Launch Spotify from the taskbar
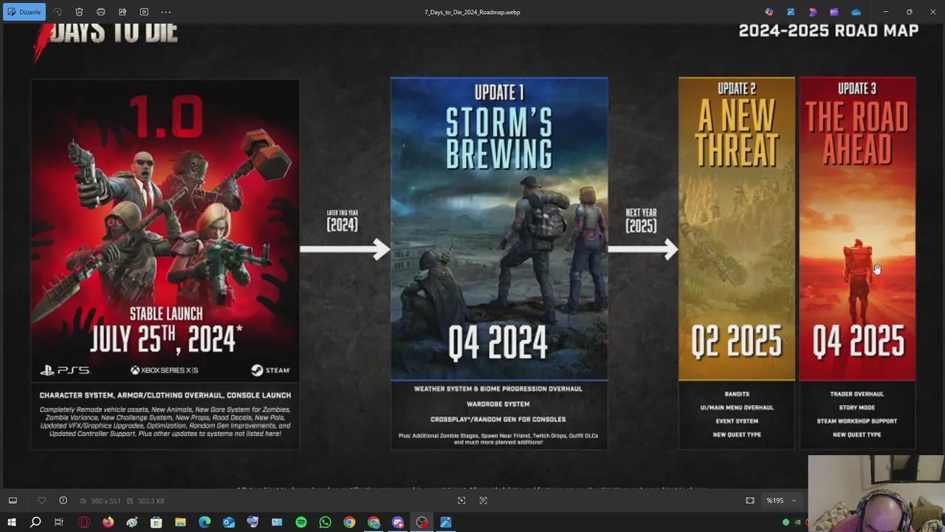 (301, 522)
